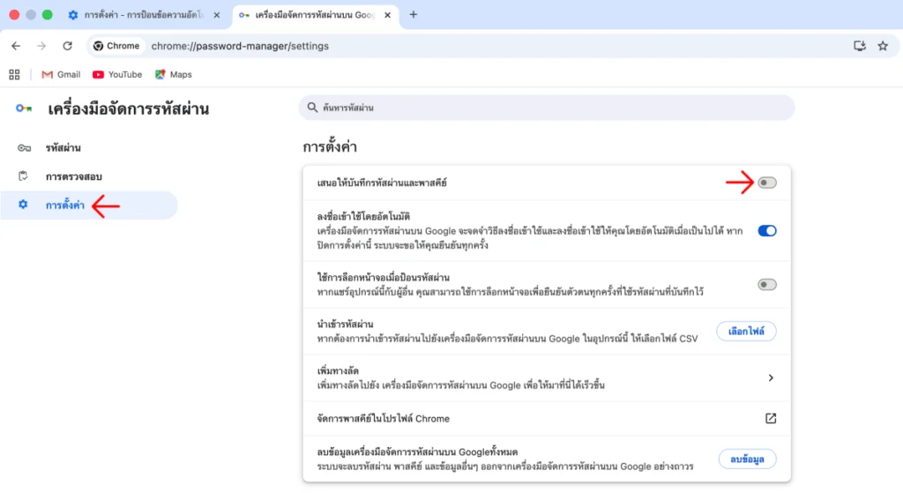Enable the screen lock when filling passwords toggle
Screen dimensions: 903x493
[x=766, y=285]
